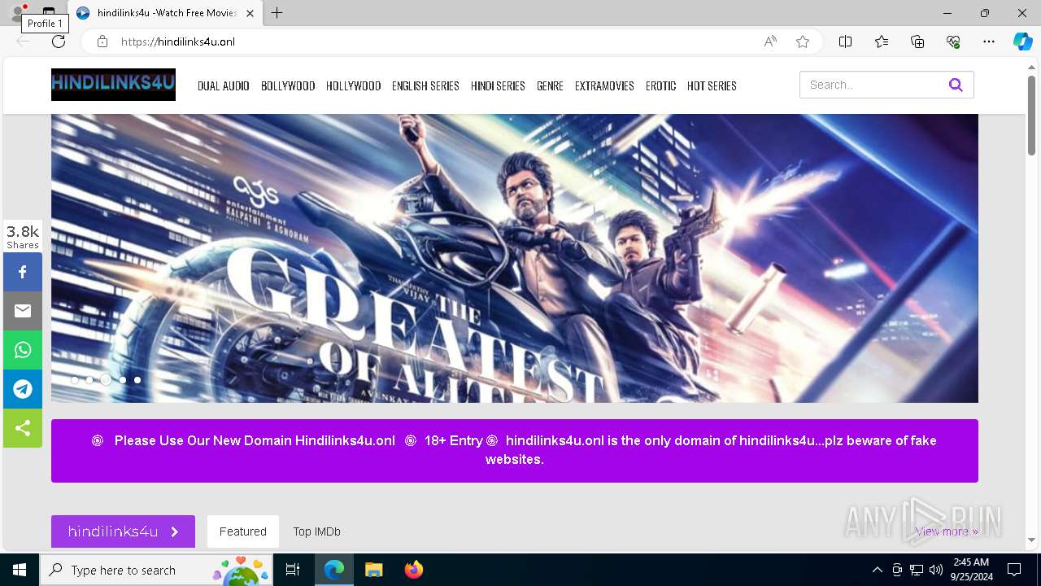
Task: Expand the GENRE menu
Action: (550, 85)
